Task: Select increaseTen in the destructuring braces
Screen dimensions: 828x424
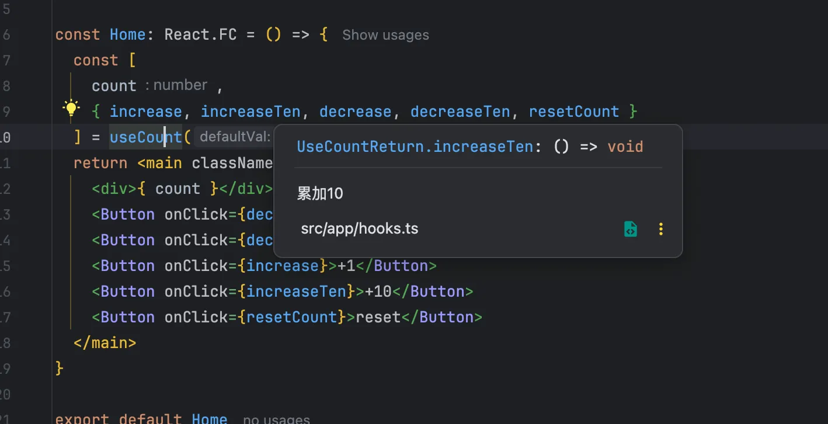Action: click(x=251, y=112)
